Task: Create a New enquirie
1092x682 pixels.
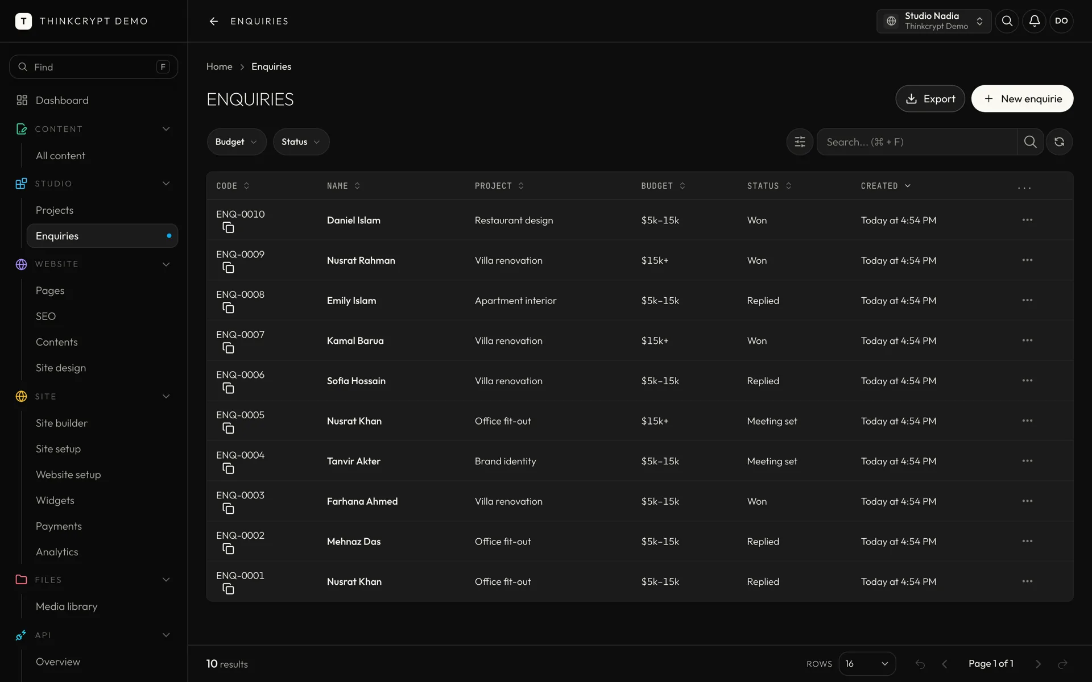Action: pos(1022,99)
